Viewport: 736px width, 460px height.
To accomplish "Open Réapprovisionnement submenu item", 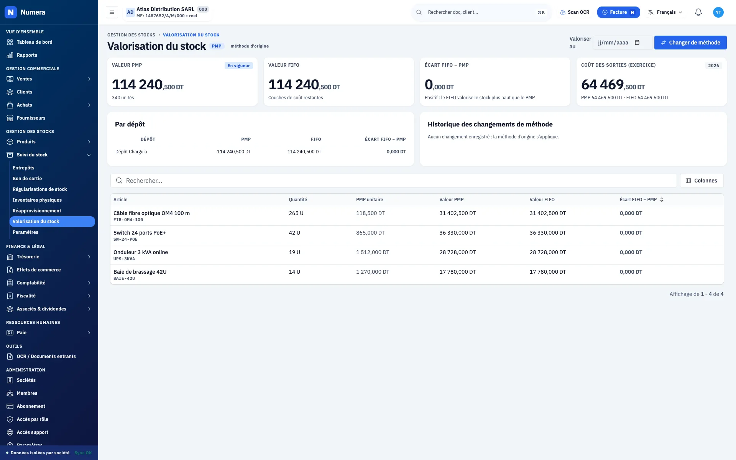I will [52, 211].
